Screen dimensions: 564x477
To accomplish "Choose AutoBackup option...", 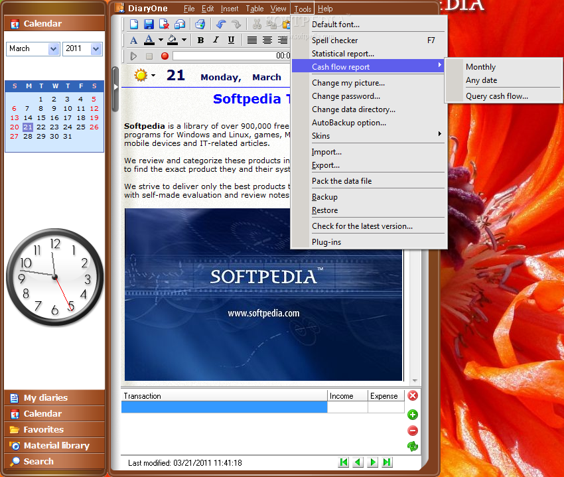I will (369, 123).
